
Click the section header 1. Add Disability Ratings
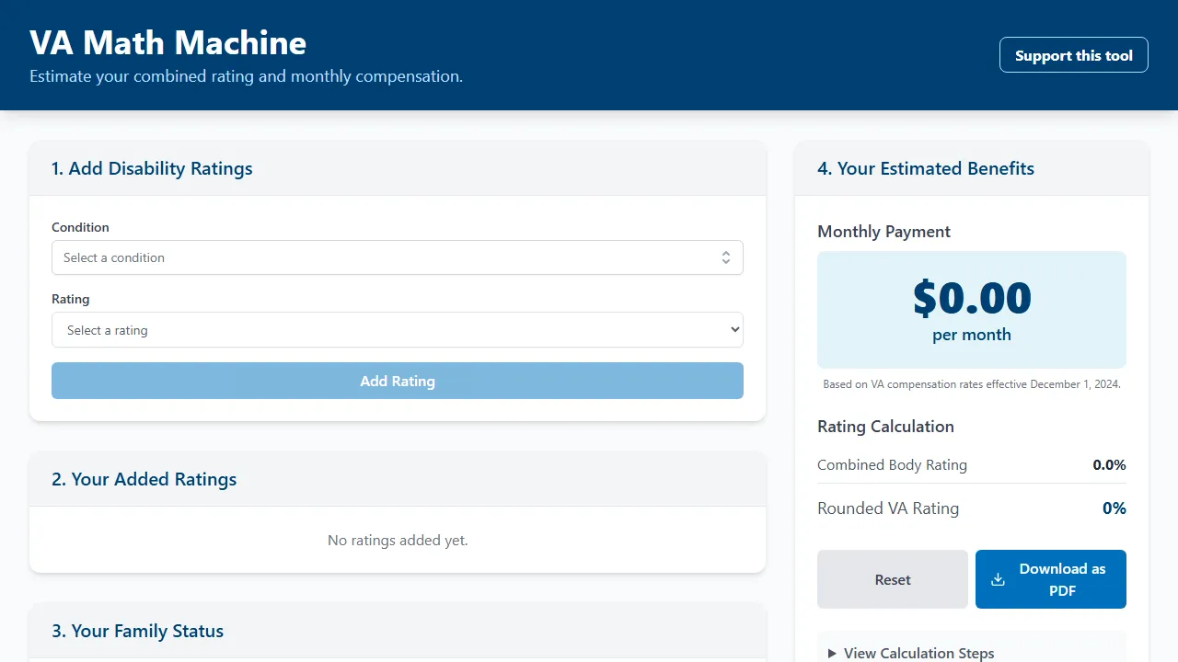(x=151, y=168)
